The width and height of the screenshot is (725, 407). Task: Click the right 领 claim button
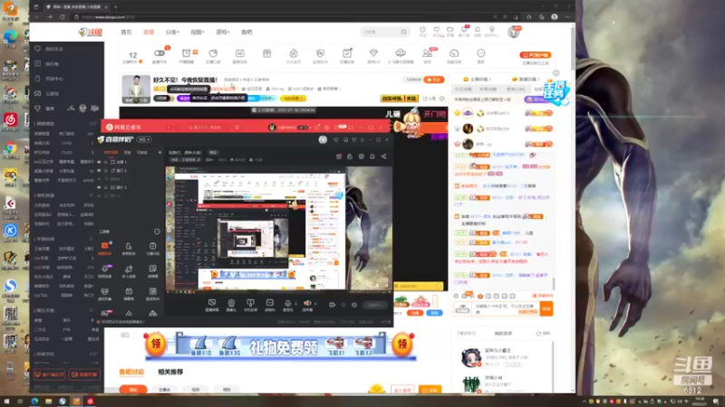402,345
